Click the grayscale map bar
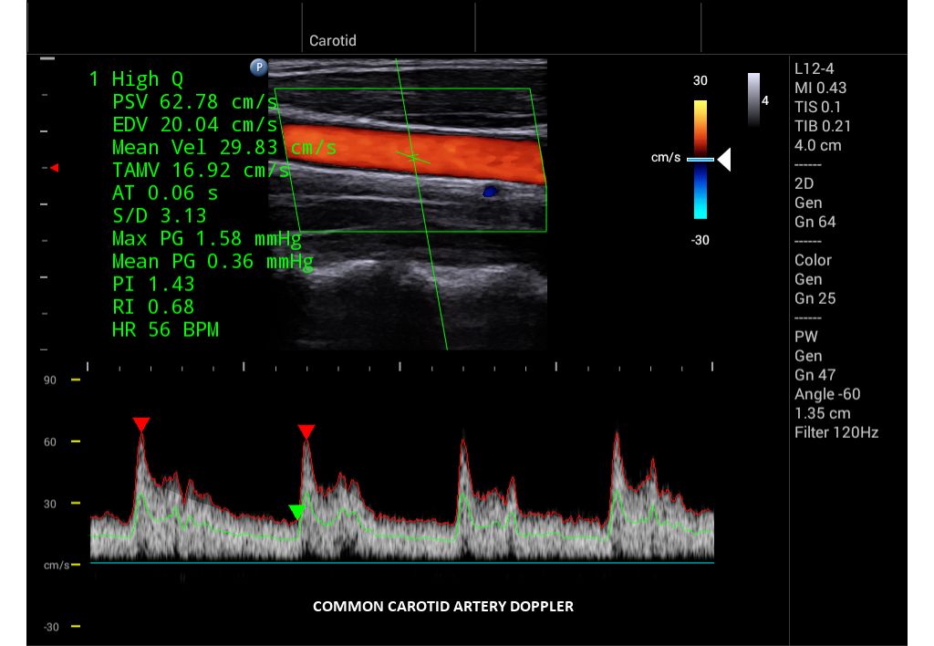934x646 pixels. pos(753,99)
